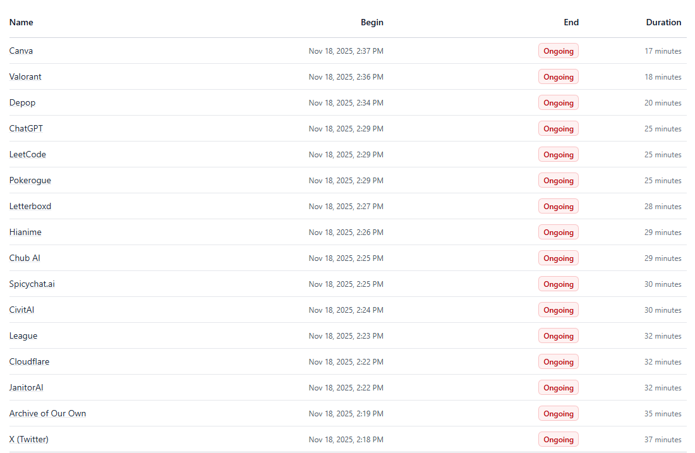695x453 pixels.
Task: Sort table by Begin column header
Action: (372, 22)
